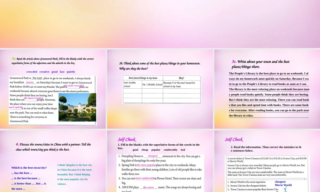
Task: Click 'is the most popular city for' line
Action: 73,179
